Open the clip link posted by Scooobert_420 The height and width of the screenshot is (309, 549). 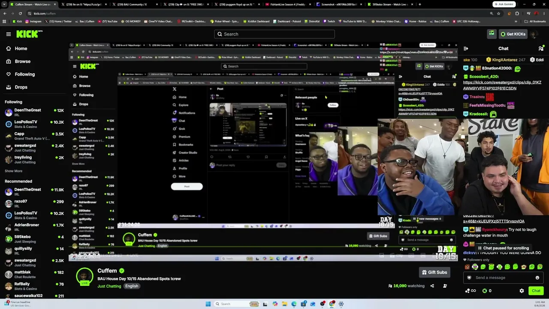[x=502, y=85]
